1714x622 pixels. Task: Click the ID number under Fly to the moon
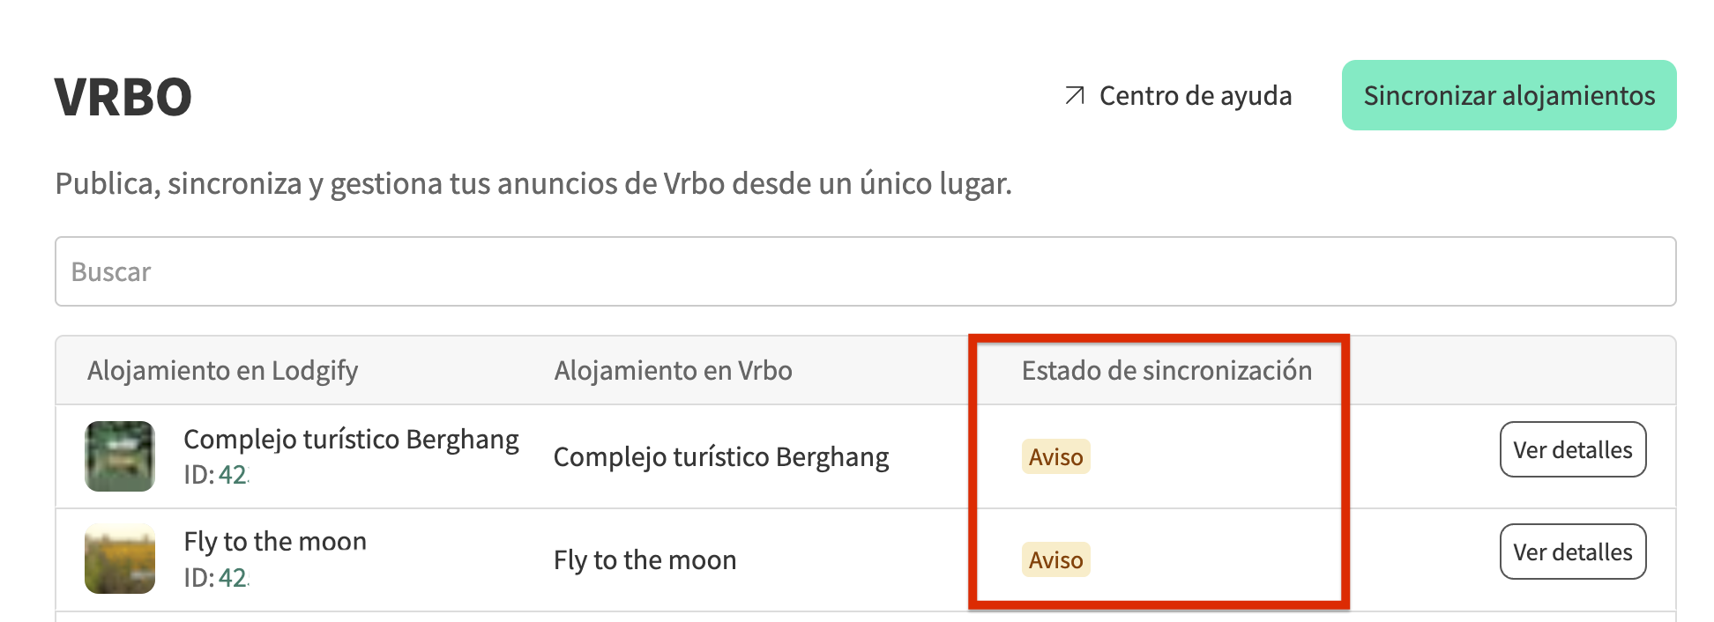[233, 578]
